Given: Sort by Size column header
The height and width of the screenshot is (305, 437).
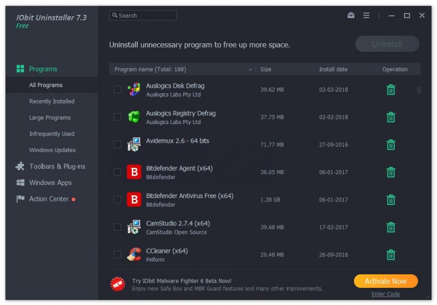Looking at the screenshot, I should (x=285, y=69).
